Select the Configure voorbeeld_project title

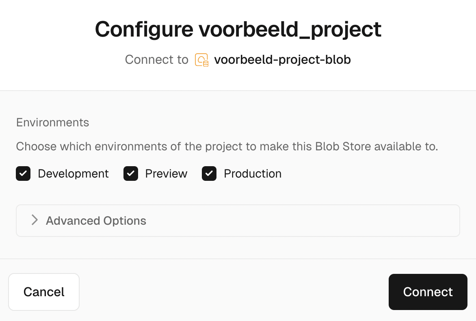(x=238, y=28)
